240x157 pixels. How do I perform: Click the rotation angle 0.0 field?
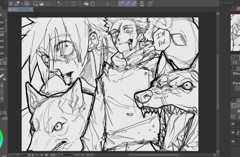(53, 155)
